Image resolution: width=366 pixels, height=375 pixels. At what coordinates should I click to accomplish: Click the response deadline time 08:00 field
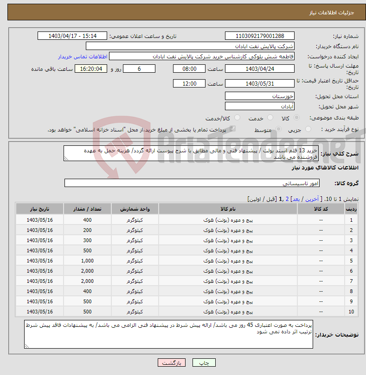(189, 69)
